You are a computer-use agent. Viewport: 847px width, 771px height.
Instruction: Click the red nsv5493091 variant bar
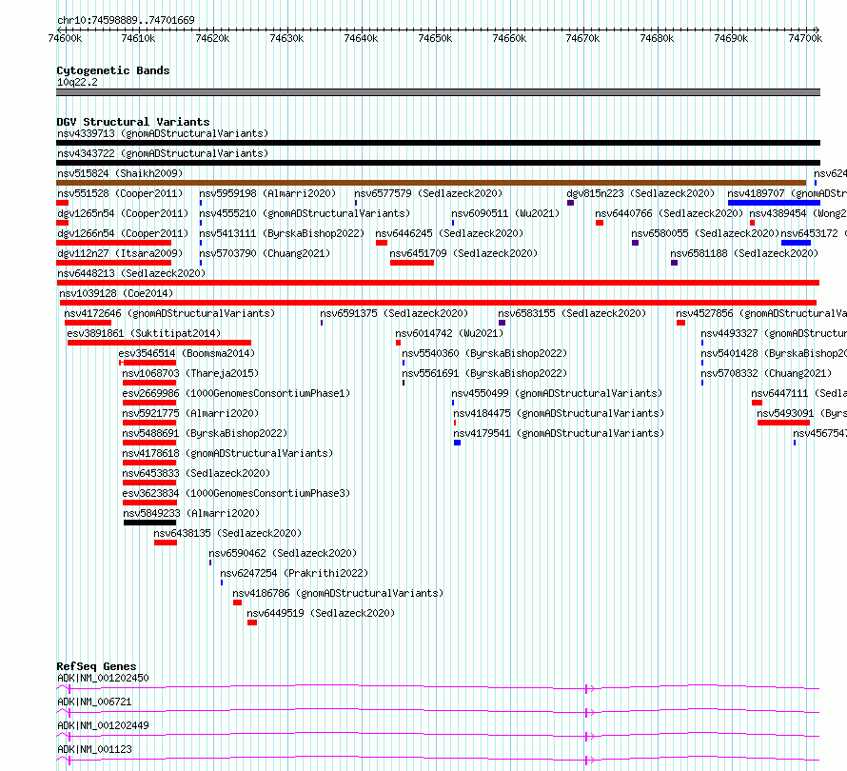pos(783,423)
